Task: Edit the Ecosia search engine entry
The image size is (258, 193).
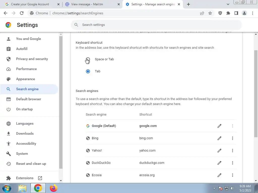Action: pos(219,175)
